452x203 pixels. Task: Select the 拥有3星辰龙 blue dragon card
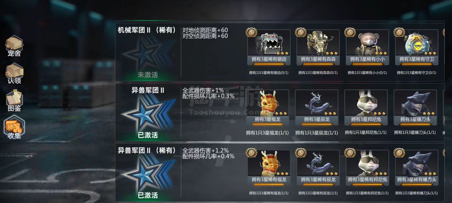[x=317, y=108]
